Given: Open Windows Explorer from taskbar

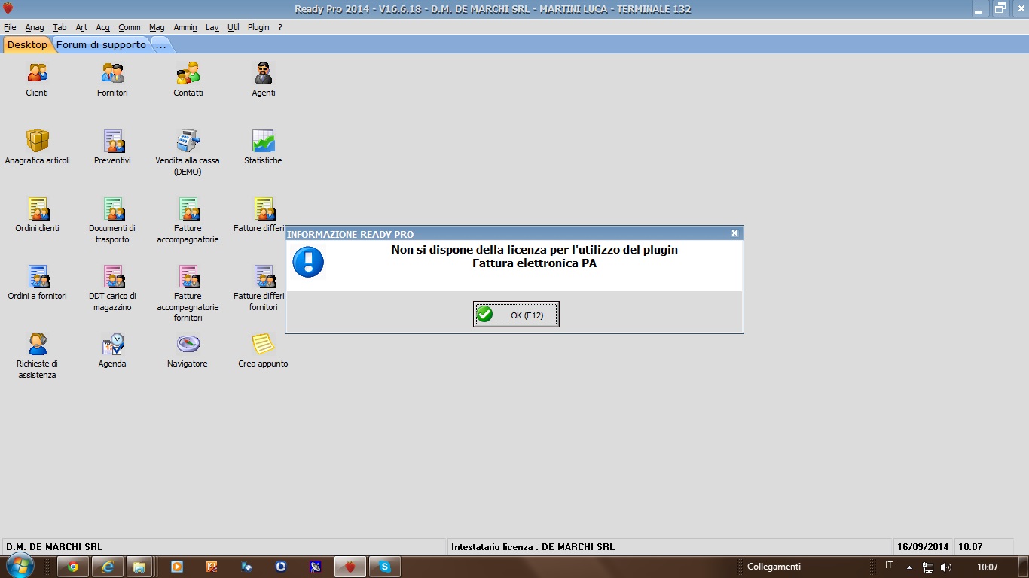Looking at the screenshot, I should [139, 567].
